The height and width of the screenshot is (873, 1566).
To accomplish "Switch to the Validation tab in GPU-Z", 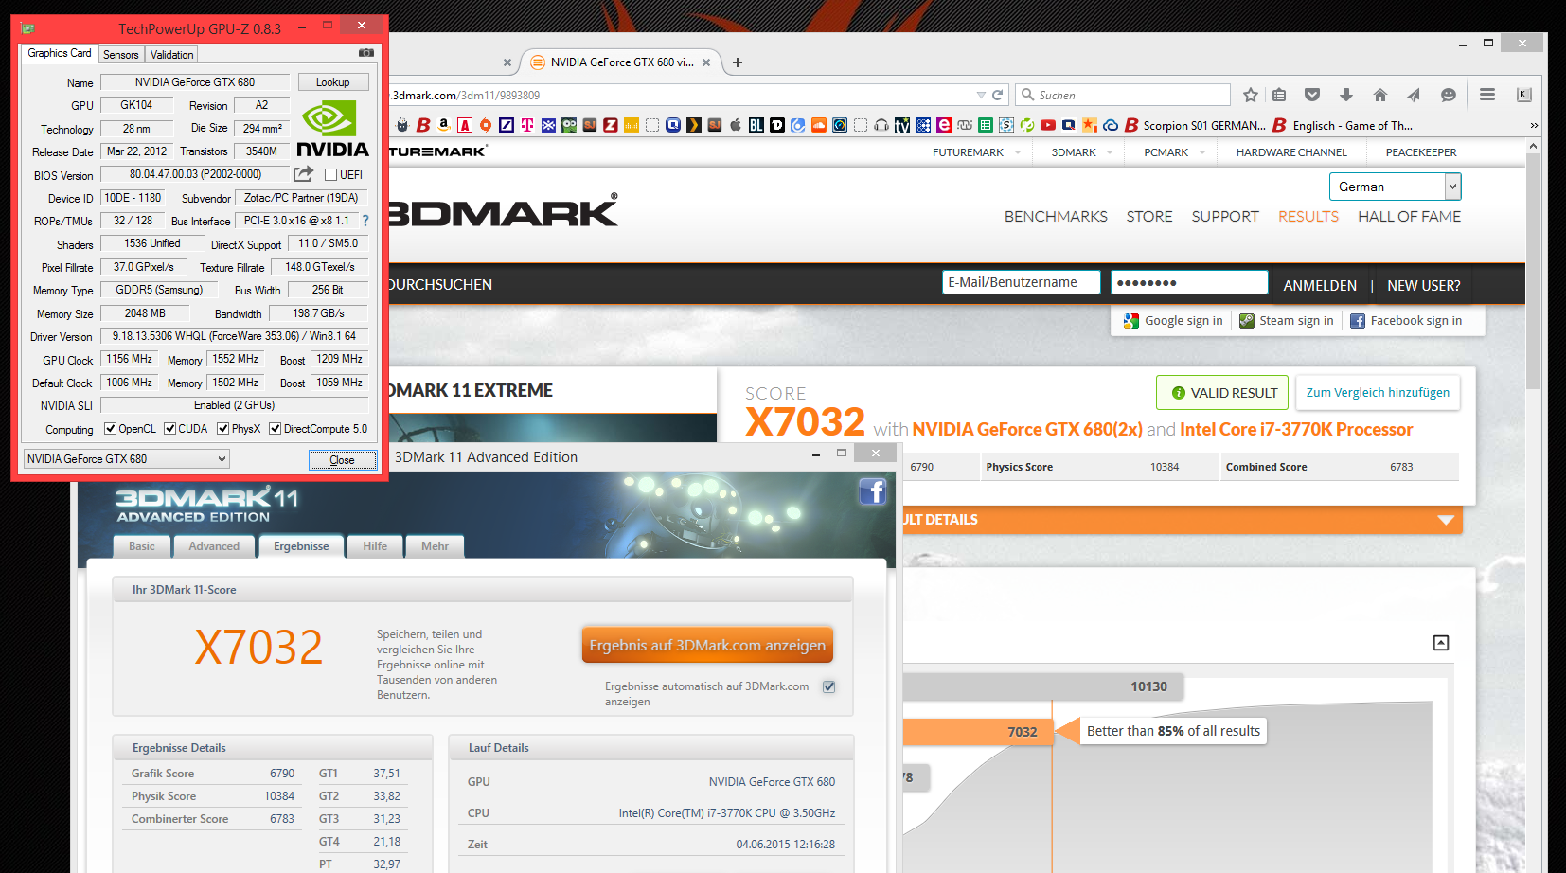I will (172, 55).
